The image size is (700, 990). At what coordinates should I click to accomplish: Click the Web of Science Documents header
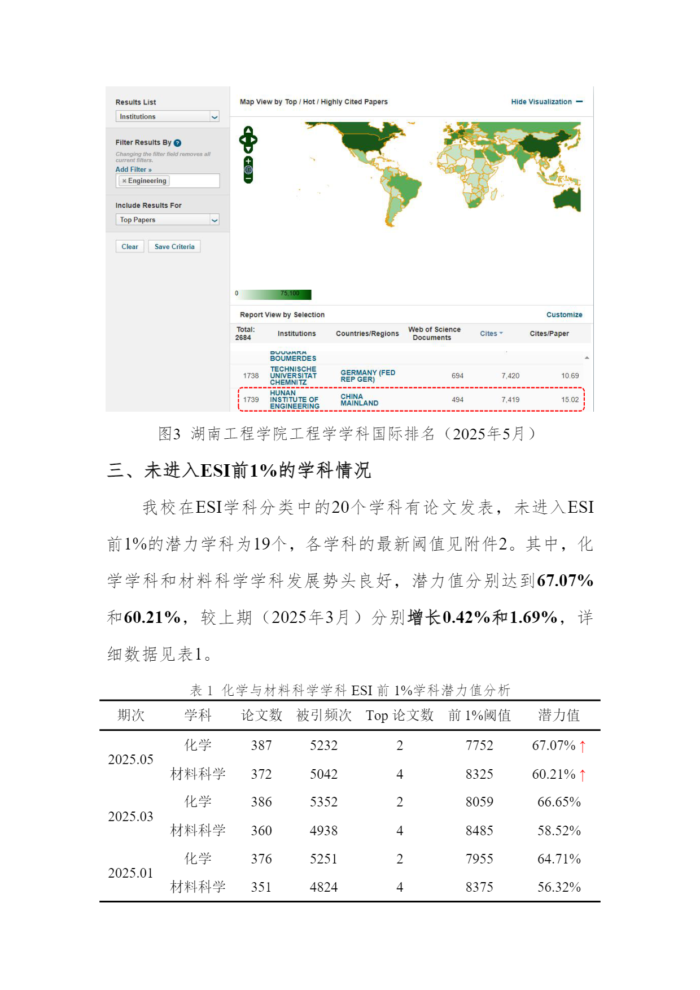point(434,334)
